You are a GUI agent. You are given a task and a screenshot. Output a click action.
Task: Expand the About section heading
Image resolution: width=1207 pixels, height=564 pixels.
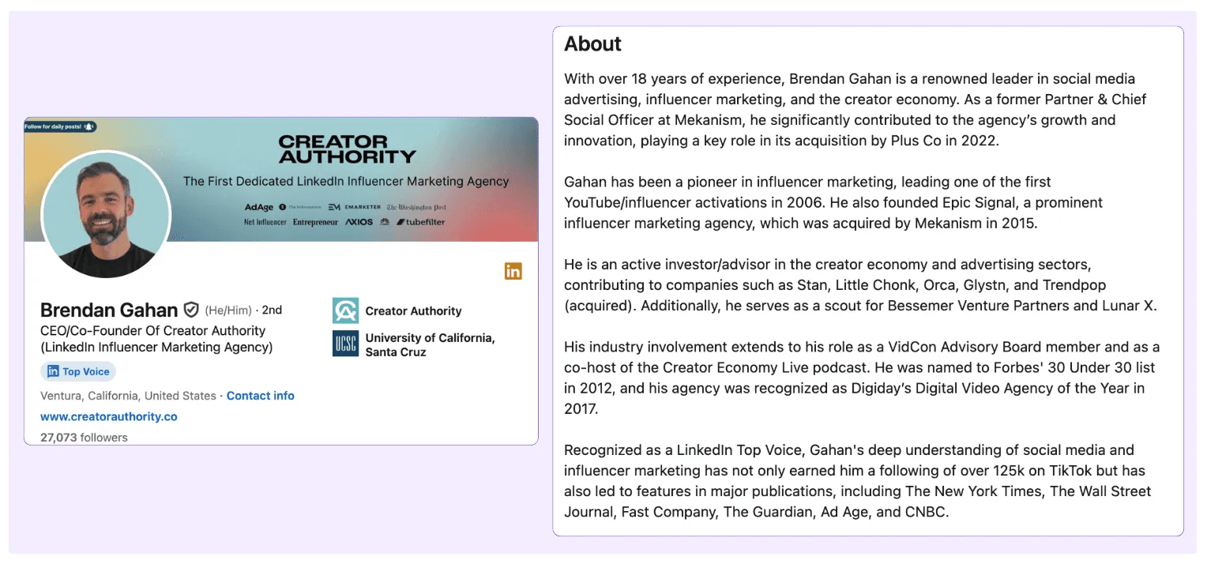click(x=592, y=44)
